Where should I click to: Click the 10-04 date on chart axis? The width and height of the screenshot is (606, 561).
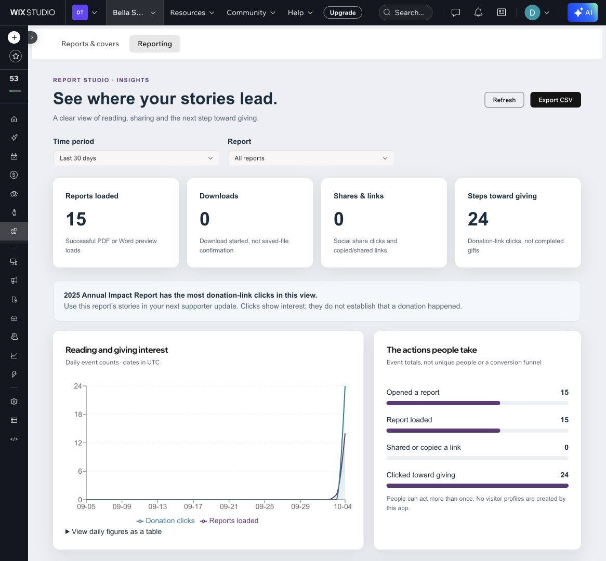342,506
